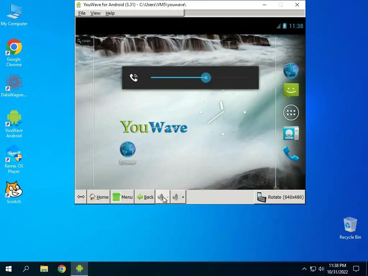Viewport: 368px width, 276px height.
Task: Raise the volume with the speaker plus button
Action: (178, 197)
